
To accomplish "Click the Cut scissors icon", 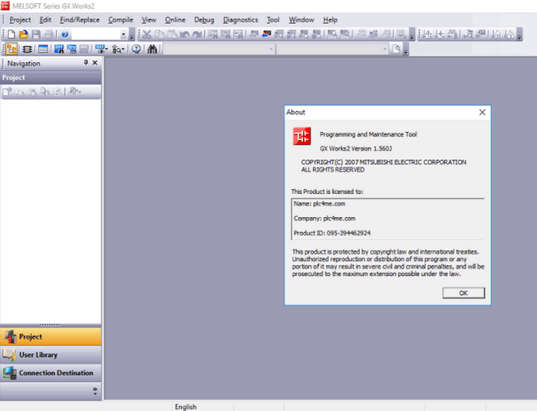I will tap(147, 35).
